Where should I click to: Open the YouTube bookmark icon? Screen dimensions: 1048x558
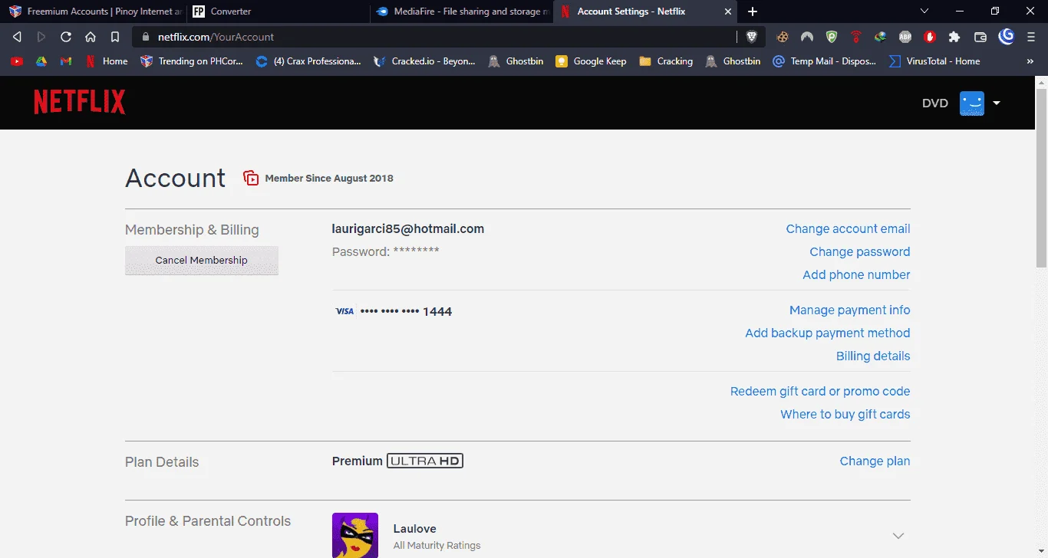(17, 61)
